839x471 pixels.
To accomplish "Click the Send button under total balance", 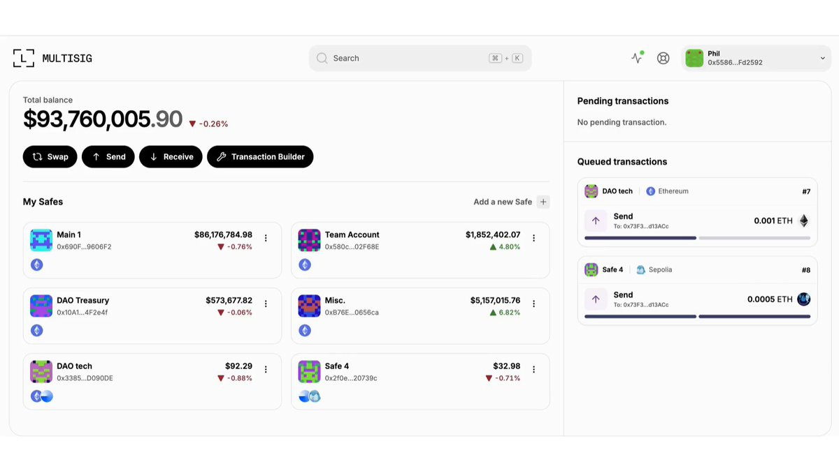I will [108, 157].
